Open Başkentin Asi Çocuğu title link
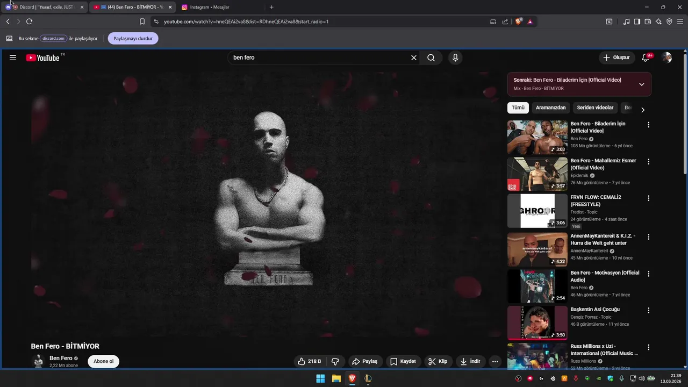The width and height of the screenshot is (688, 387). click(595, 310)
